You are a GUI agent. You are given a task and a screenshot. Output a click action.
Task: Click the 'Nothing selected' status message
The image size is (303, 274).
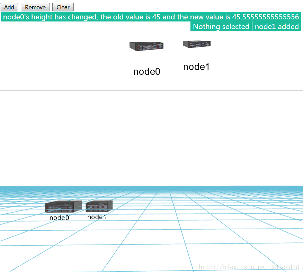coord(221,26)
